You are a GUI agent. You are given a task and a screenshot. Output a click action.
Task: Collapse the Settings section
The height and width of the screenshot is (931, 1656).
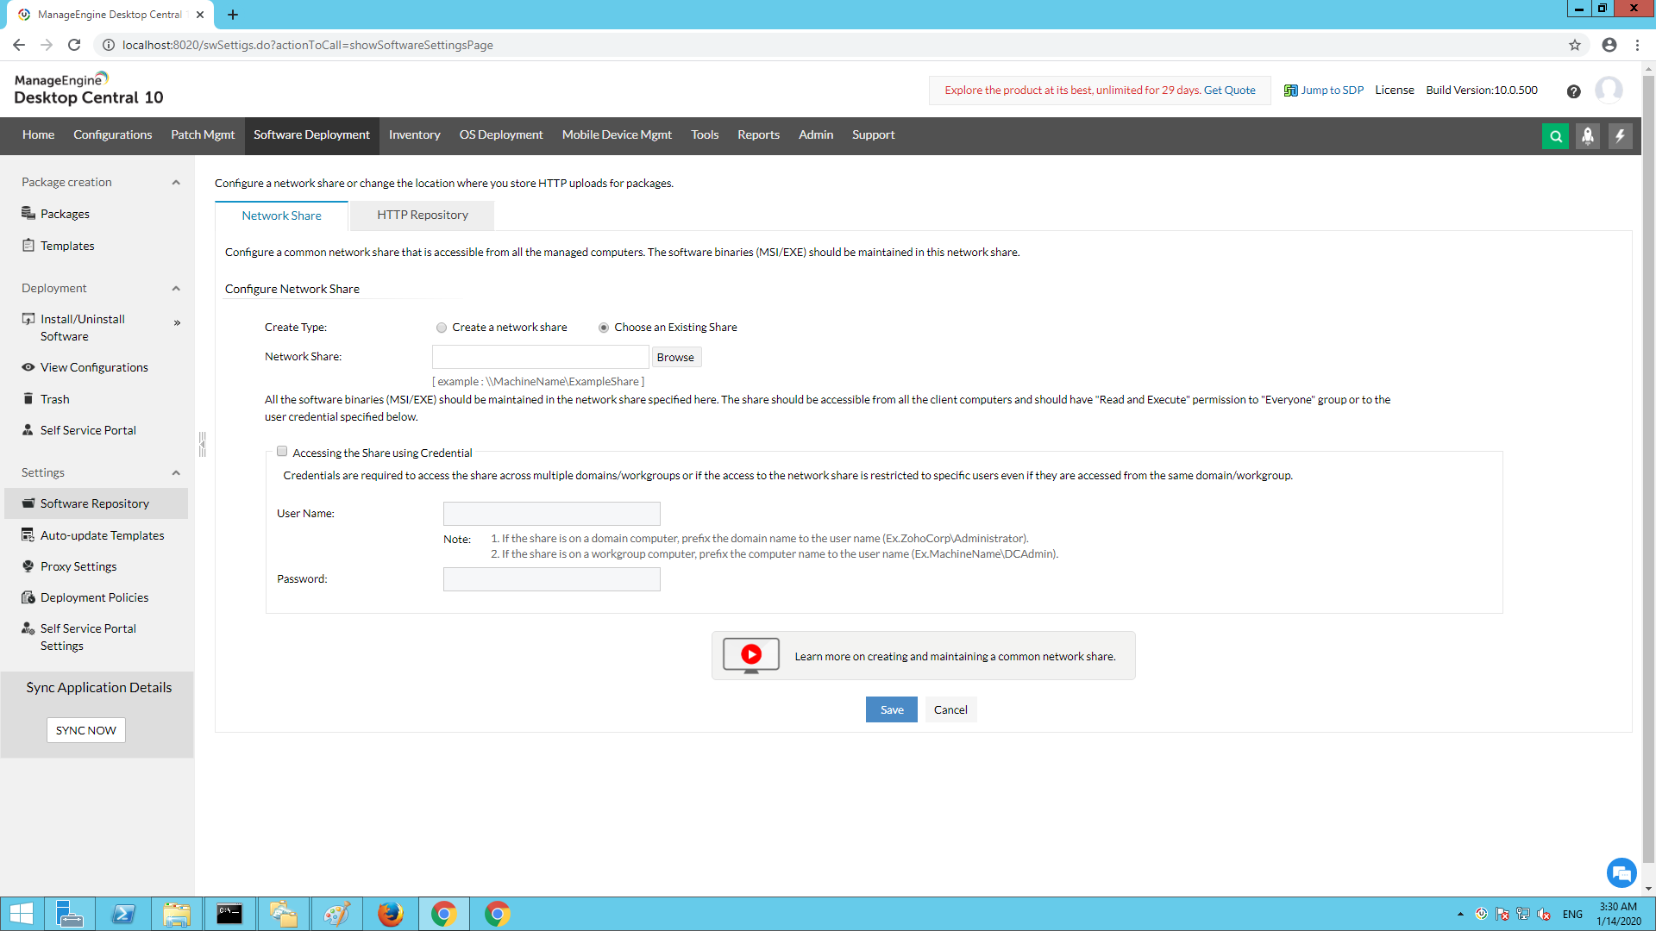(x=176, y=472)
